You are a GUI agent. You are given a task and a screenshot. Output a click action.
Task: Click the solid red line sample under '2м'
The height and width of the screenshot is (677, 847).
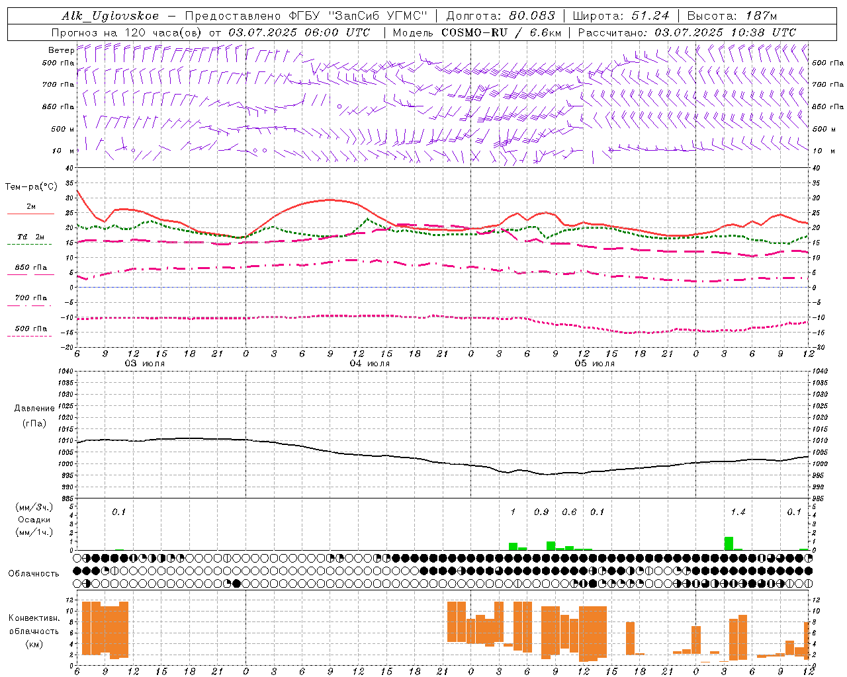30,214
